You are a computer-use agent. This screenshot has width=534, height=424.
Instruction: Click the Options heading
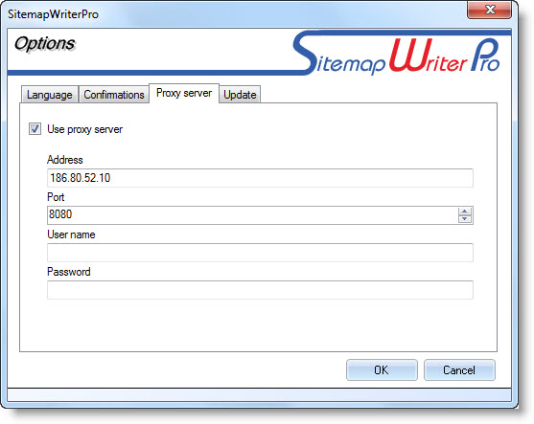click(x=45, y=44)
